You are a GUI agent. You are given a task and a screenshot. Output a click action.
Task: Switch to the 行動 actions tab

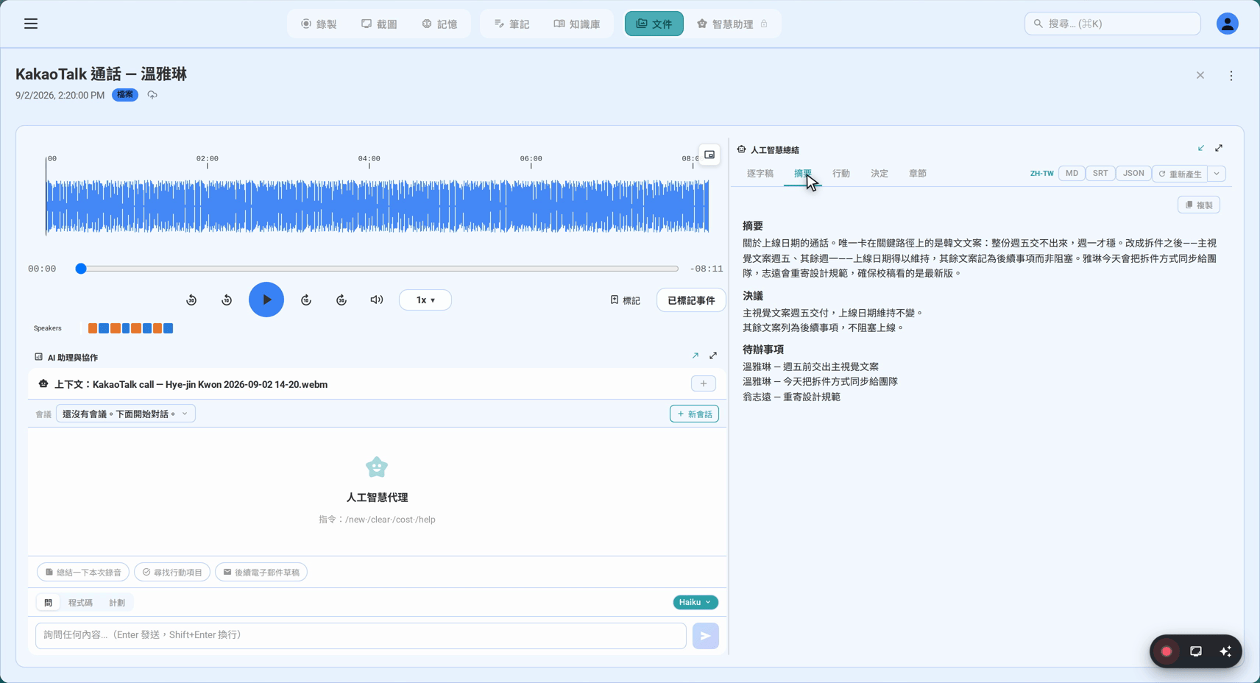click(841, 174)
